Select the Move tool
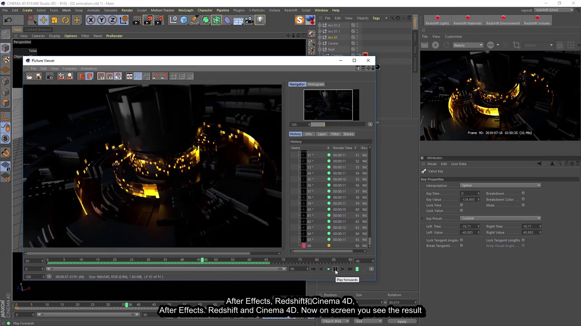Screen dimensions: 581x326 click(x=43, y=20)
